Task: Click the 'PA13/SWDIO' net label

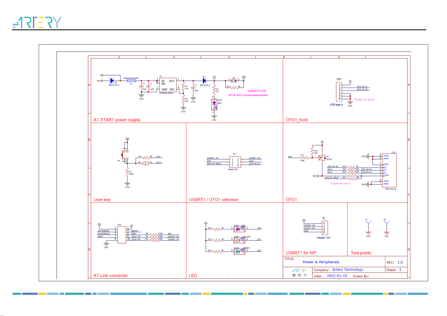Action: pos(103,231)
